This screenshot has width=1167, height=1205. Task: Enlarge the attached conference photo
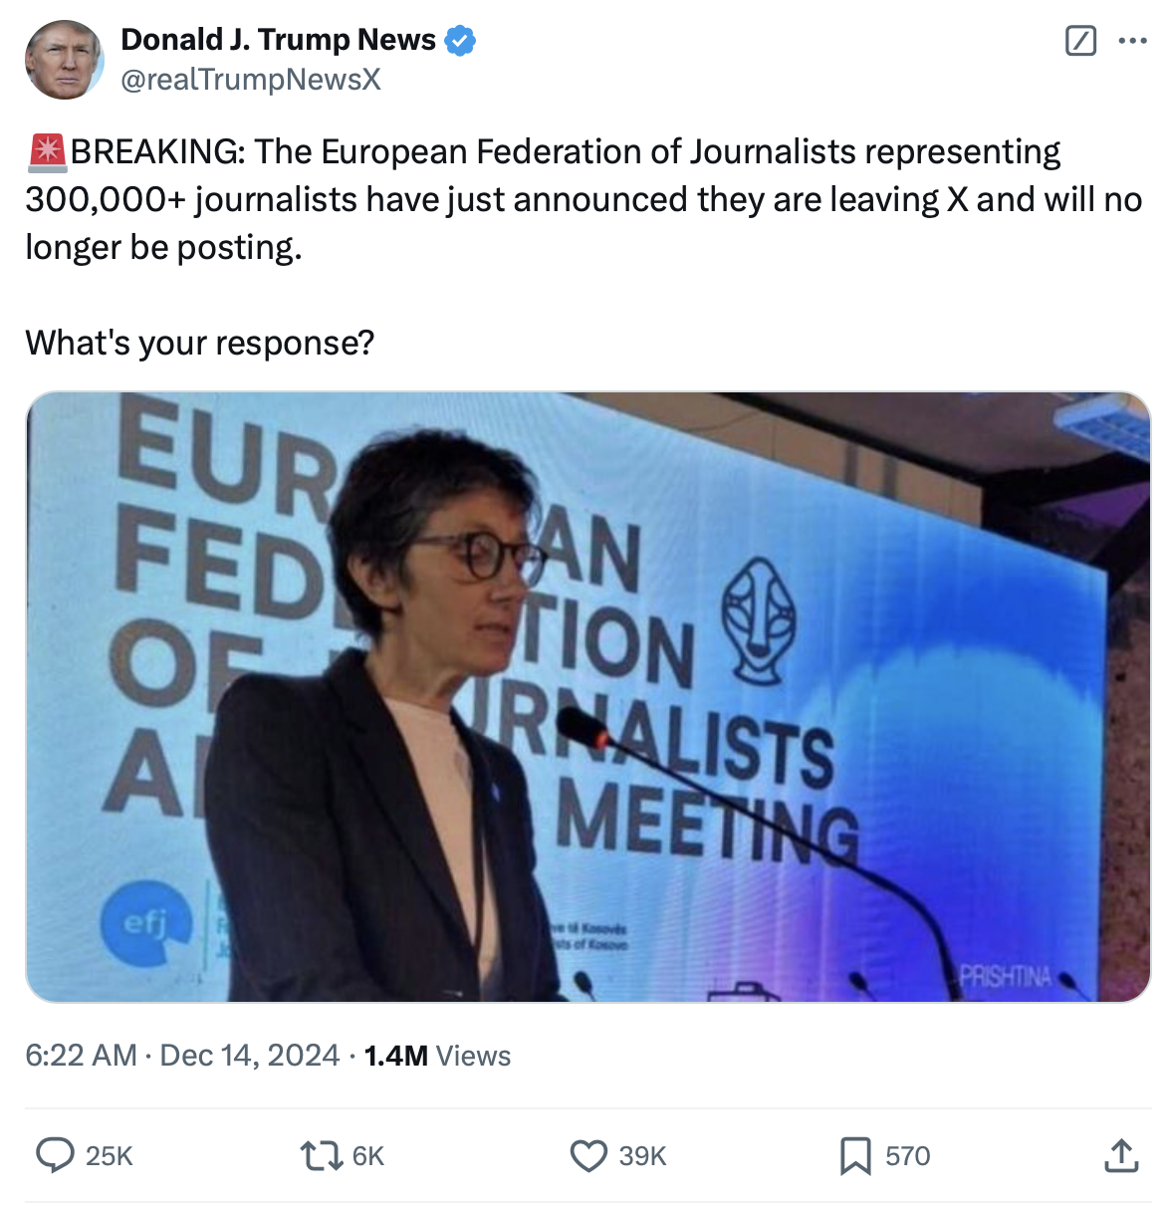[x=587, y=697]
